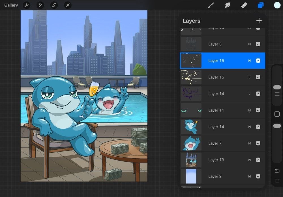The image size is (283, 197).
Task: Hide Layer 3 with its checkbox
Action: 258,44
